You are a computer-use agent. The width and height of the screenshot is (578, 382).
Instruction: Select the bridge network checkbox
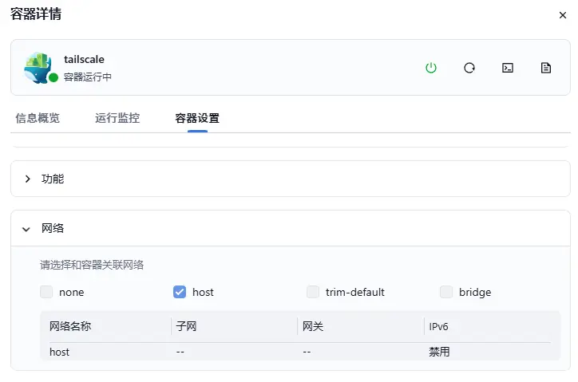pos(446,292)
